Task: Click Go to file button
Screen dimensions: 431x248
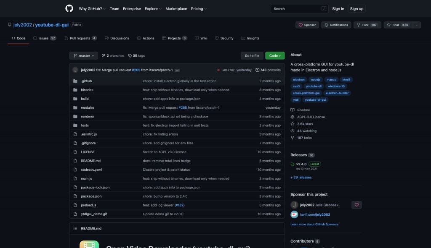Action: tap(252, 56)
